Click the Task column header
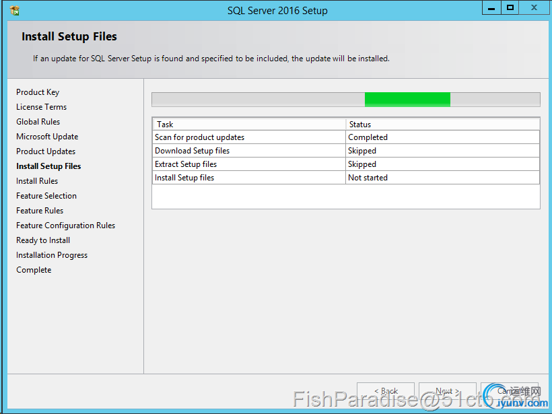 (x=249, y=125)
